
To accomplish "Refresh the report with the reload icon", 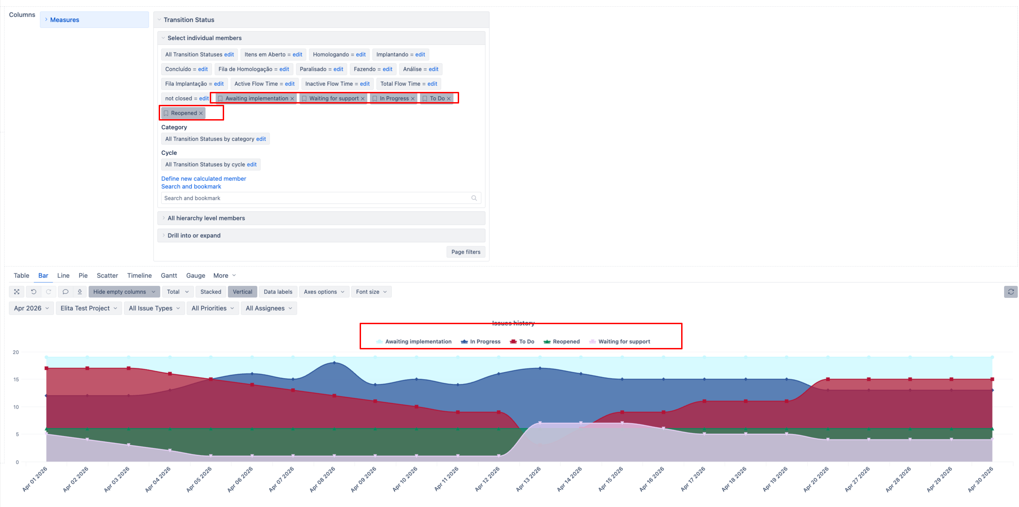I will [x=1011, y=292].
